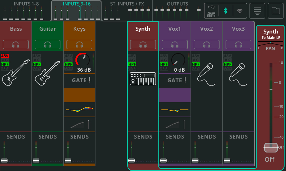Toggle PAFL headphones on Bass channel
Image resolution: width=286 pixels, height=171 pixels.
coord(16,45)
